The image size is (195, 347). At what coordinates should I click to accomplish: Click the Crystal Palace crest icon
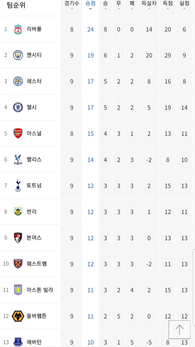tap(18, 160)
